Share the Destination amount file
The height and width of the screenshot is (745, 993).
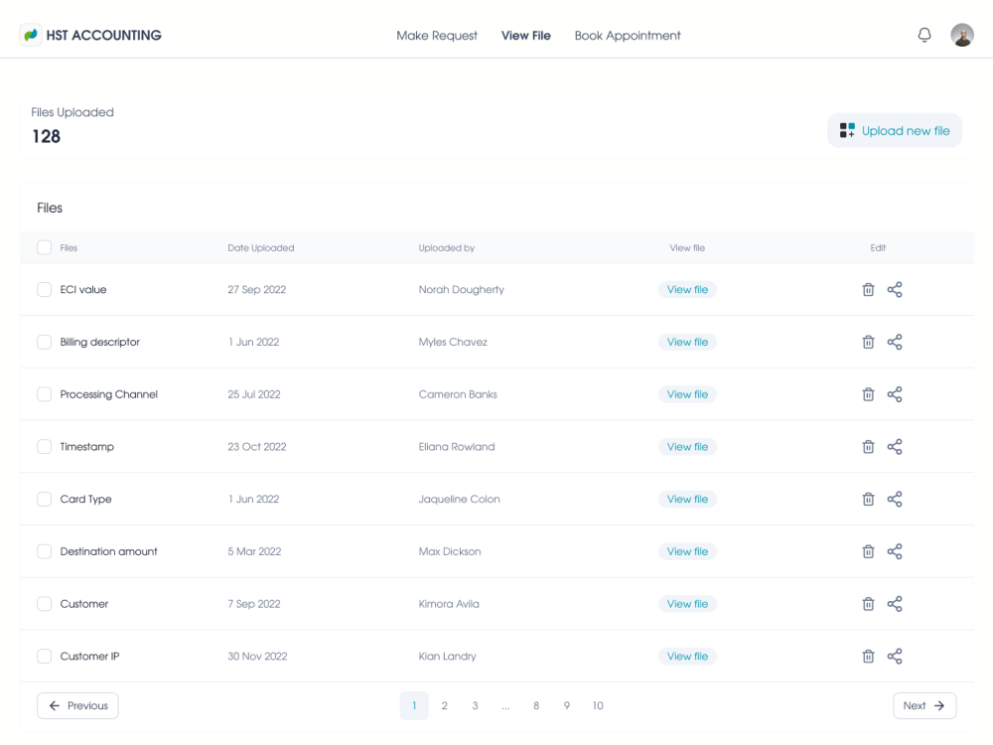[x=895, y=551]
